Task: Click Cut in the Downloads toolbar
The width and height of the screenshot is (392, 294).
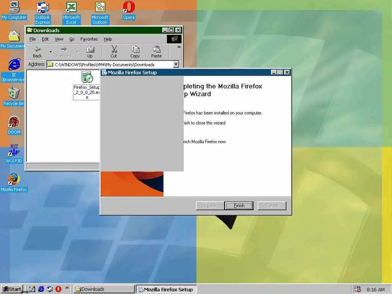Action: pos(114,52)
